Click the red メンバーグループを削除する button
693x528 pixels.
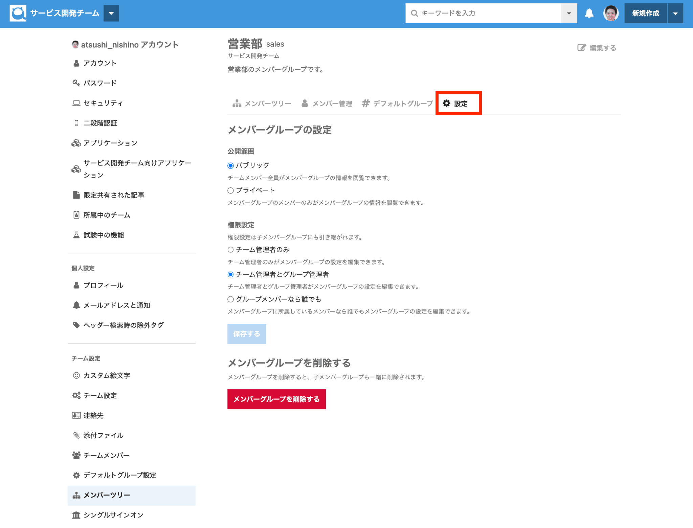tap(276, 399)
